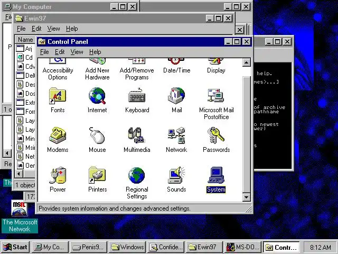Viewport: 338px width, 254px height.
Task: Click the Start button
Action: click(x=15, y=247)
